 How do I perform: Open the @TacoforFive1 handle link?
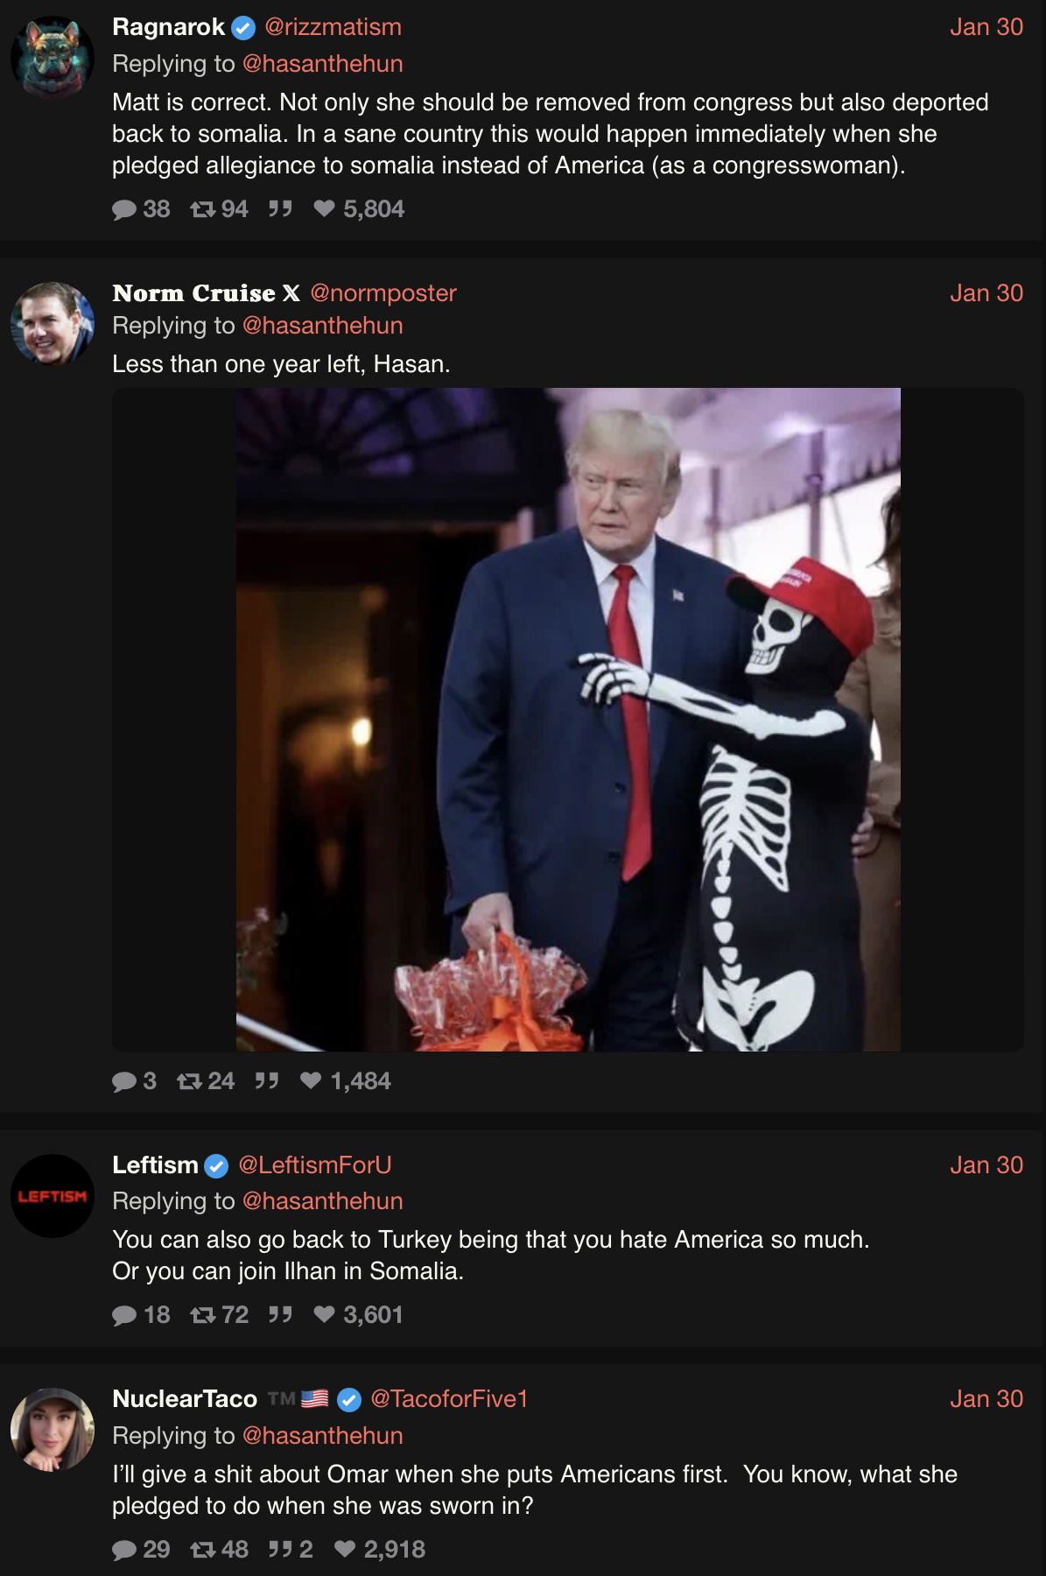point(449,1399)
